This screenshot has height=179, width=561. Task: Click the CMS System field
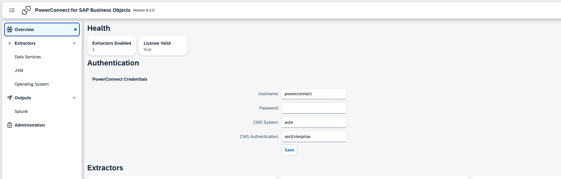click(314, 122)
